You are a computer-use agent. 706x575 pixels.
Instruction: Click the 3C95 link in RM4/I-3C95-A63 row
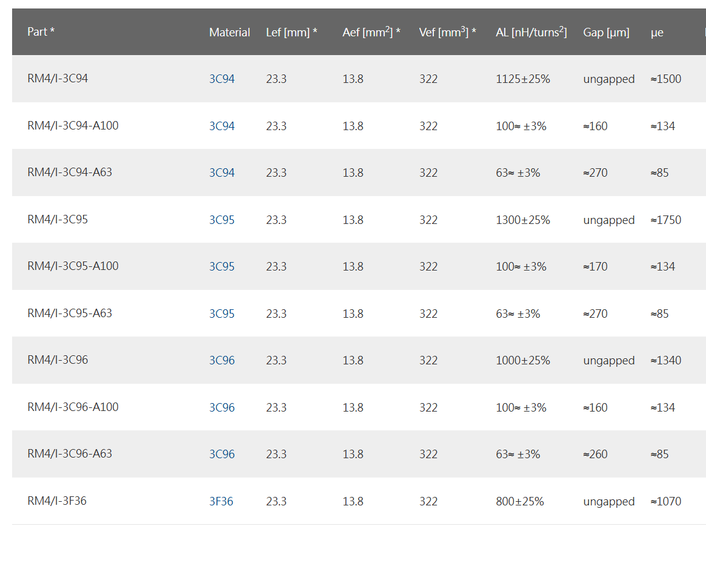(x=222, y=314)
